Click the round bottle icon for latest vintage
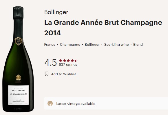The width and height of the screenshot is (168, 115). [50, 103]
